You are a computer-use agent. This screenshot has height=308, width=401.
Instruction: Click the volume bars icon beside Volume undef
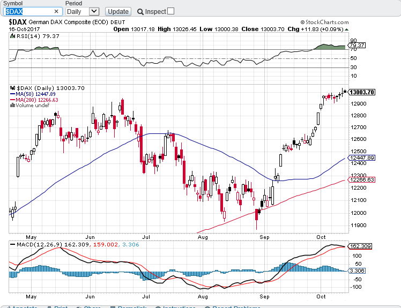click(x=12, y=105)
